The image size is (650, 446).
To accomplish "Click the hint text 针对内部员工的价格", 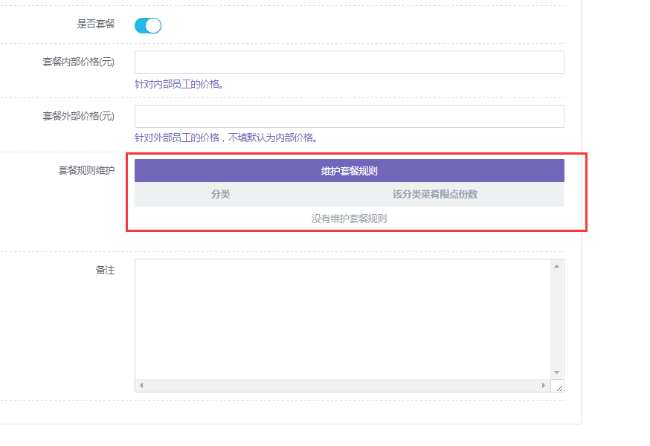I will point(179,84).
